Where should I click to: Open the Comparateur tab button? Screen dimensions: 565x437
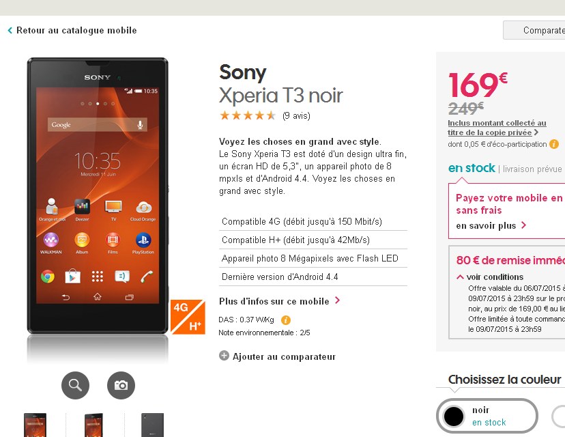[x=534, y=30]
